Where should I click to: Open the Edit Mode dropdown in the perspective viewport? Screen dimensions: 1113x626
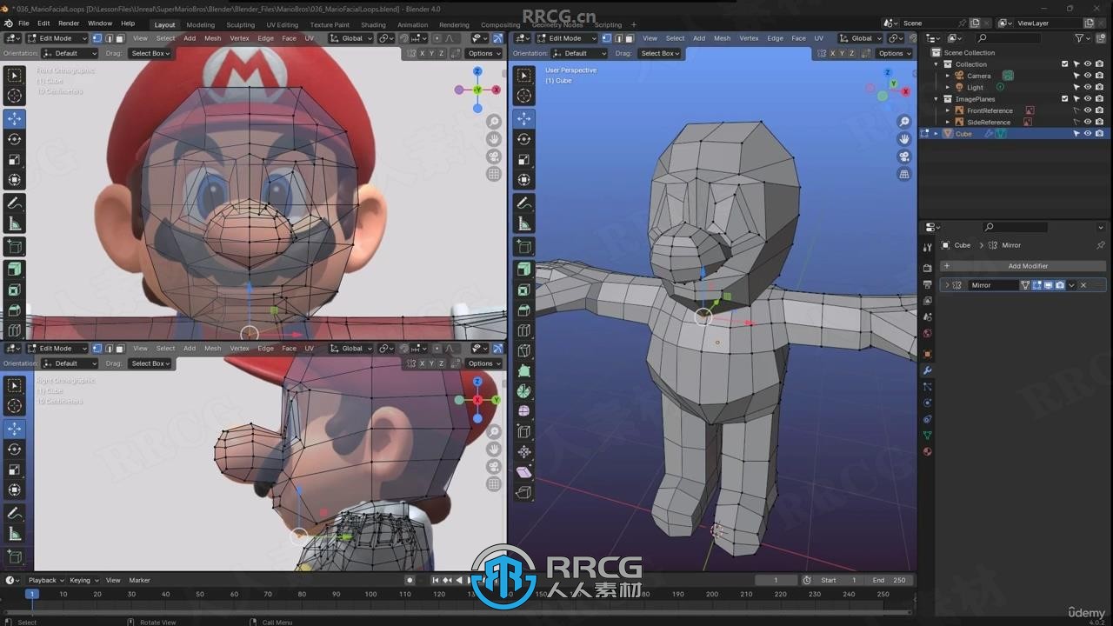click(x=566, y=38)
